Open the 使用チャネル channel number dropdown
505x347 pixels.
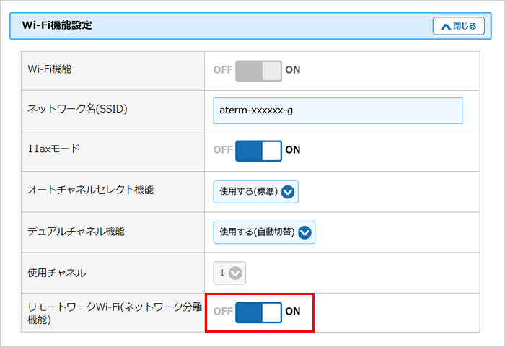pos(230,273)
